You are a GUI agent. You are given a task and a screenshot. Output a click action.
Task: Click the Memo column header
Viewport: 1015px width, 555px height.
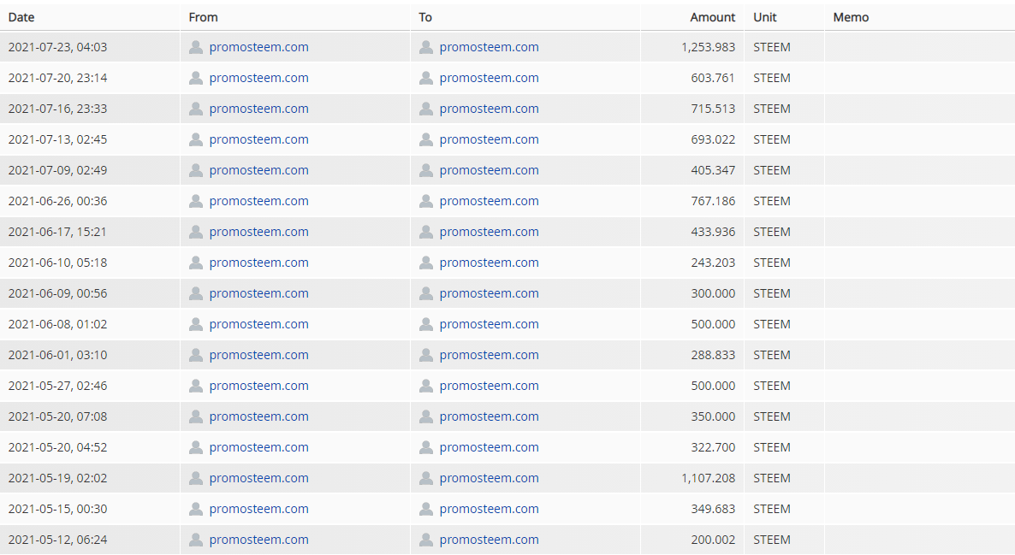[851, 17]
